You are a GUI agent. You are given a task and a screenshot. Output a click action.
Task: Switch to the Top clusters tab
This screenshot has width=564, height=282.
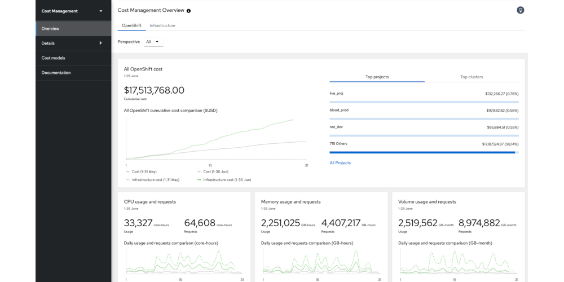coord(472,77)
